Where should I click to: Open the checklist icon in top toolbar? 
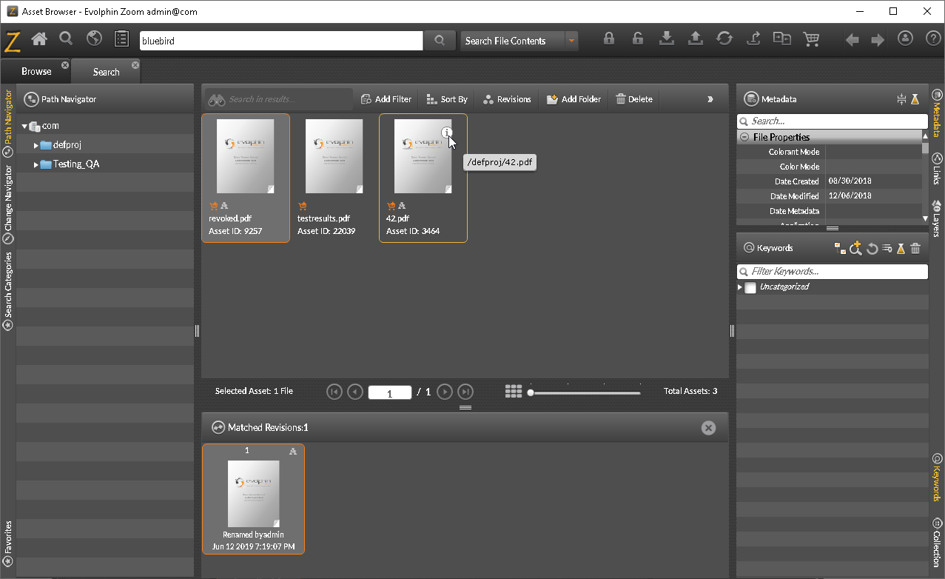(x=122, y=39)
